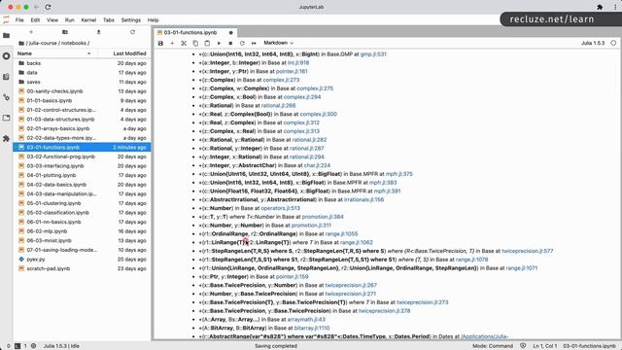Paste cell from clipboard
The height and width of the screenshot is (350, 622).
207,43
